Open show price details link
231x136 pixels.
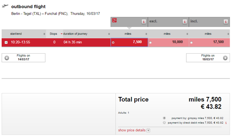132,130
